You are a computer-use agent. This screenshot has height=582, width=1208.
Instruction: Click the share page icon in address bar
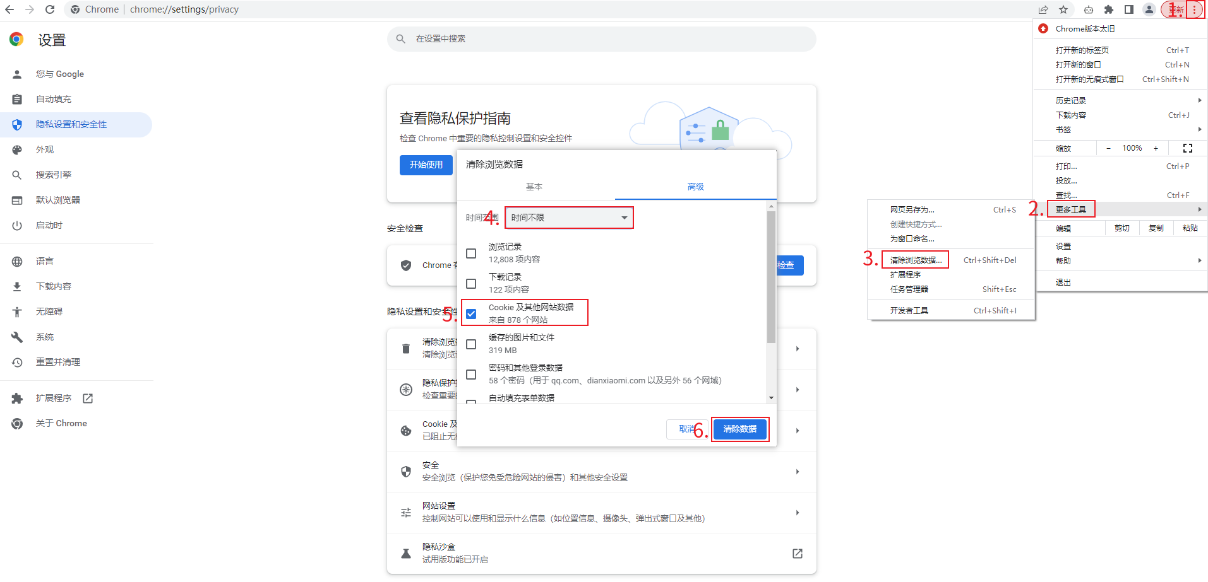pos(1043,9)
